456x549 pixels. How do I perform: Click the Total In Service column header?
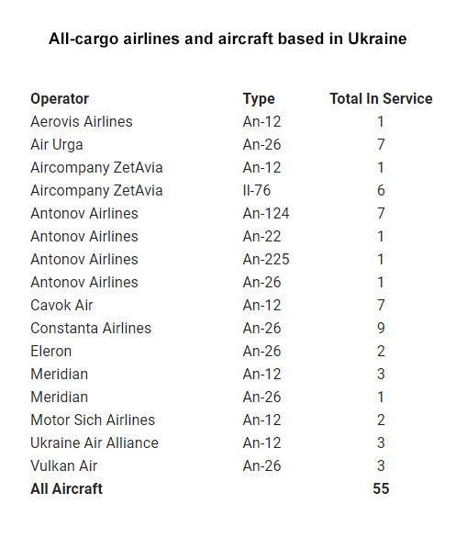[x=381, y=99]
